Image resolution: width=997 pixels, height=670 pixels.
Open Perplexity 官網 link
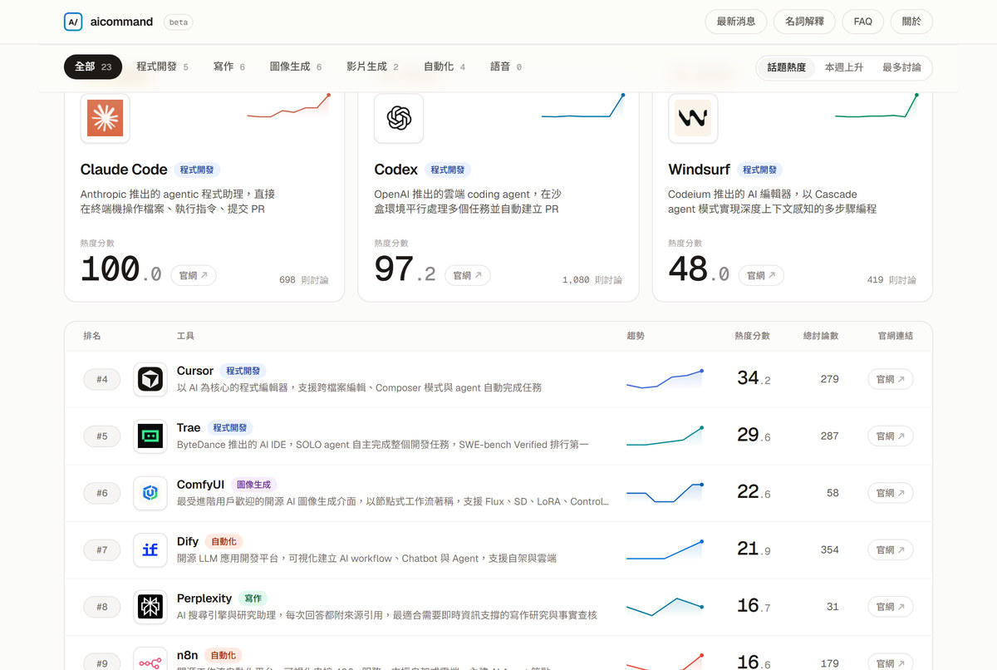click(x=891, y=607)
